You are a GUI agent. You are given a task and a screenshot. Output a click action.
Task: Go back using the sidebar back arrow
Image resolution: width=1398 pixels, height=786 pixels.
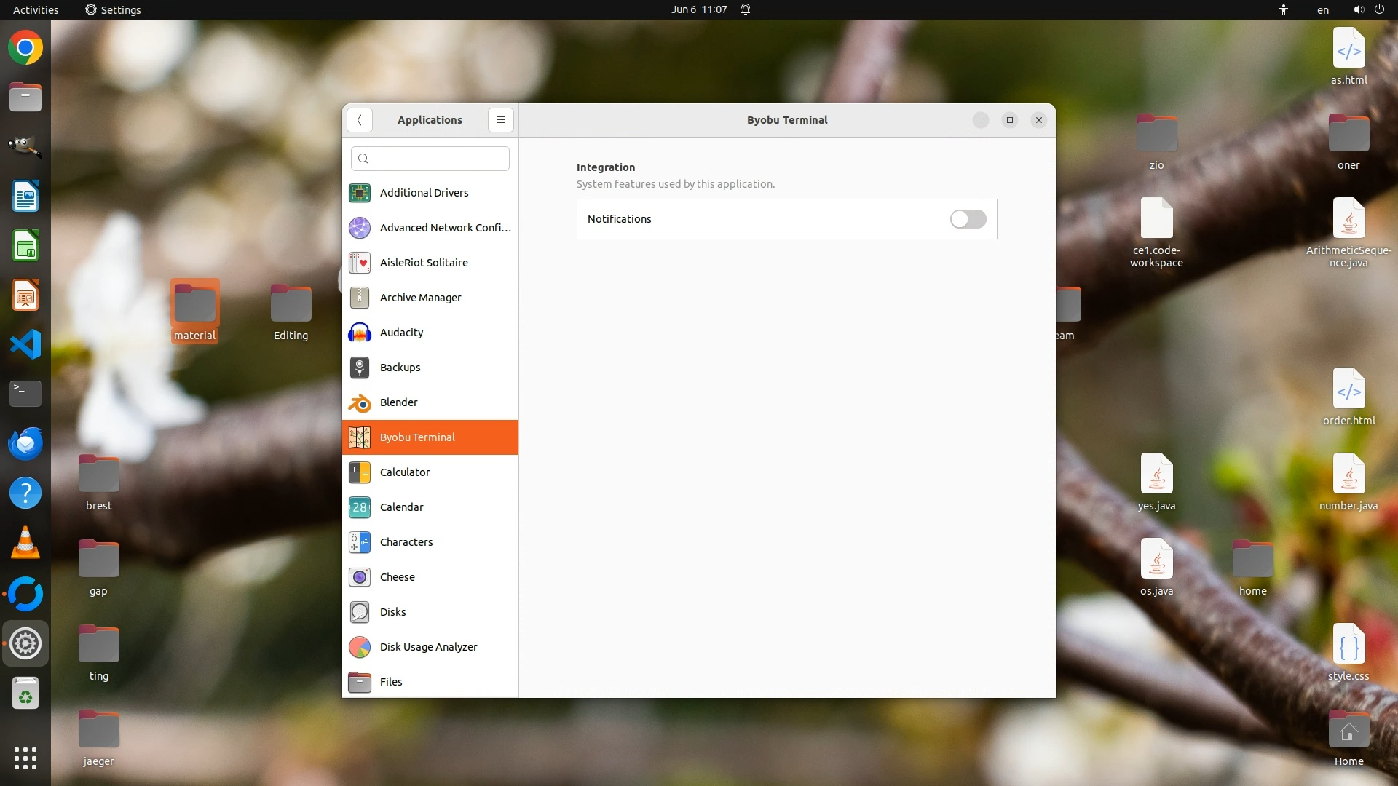coord(360,120)
